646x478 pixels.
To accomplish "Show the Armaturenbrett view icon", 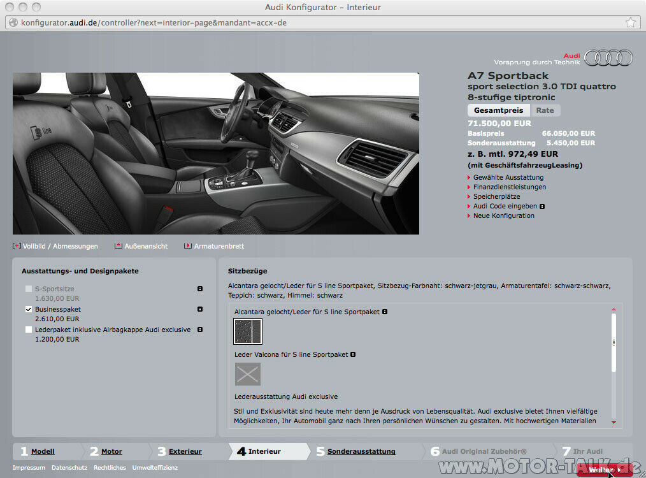I will coord(187,245).
